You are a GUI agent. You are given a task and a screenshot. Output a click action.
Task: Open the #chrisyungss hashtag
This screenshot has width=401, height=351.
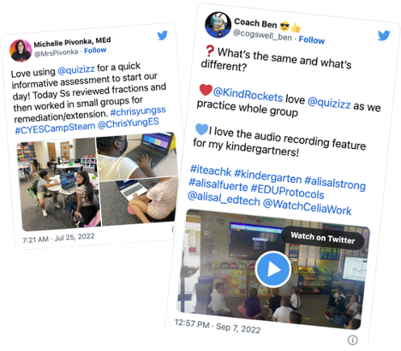(x=138, y=111)
